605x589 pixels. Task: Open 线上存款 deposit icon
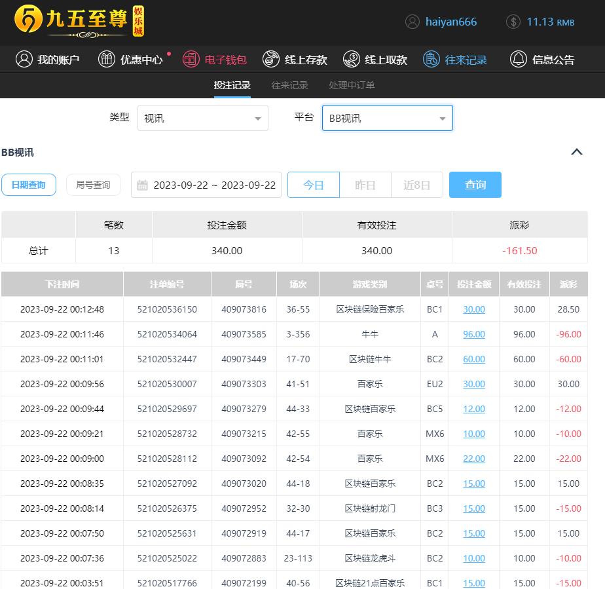tap(271, 60)
